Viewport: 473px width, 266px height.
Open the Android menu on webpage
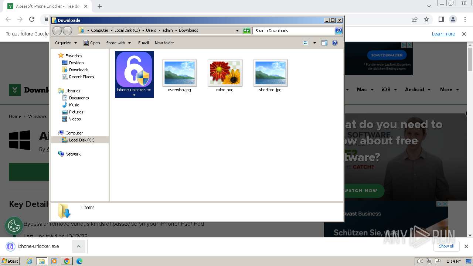pyautogui.click(x=418, y=89)
